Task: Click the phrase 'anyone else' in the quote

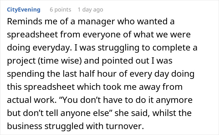Action: click(x=84, y=113)
